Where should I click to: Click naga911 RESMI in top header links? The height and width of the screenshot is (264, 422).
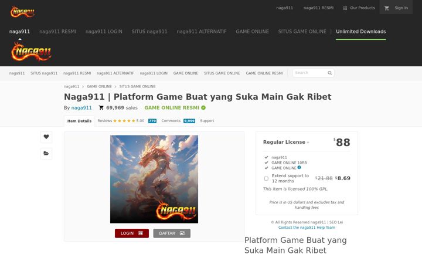coord(318,8)
